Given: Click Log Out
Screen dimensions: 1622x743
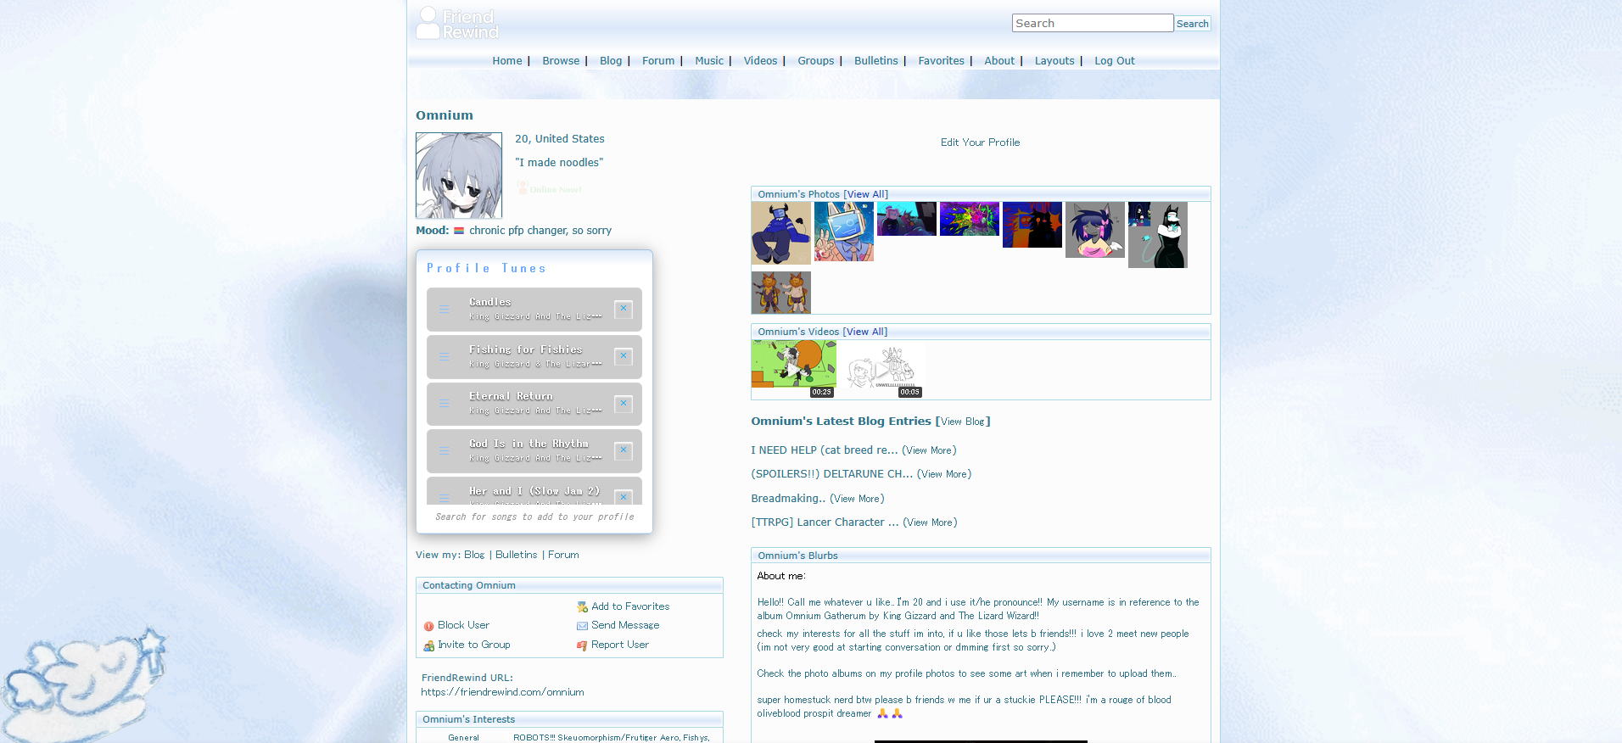Looking at the screenshot, I should pyautogui.click(x=1114, y=61).
